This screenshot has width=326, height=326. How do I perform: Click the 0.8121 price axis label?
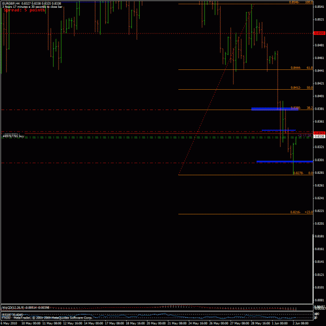pyautogui.click(x=319, y=275)
